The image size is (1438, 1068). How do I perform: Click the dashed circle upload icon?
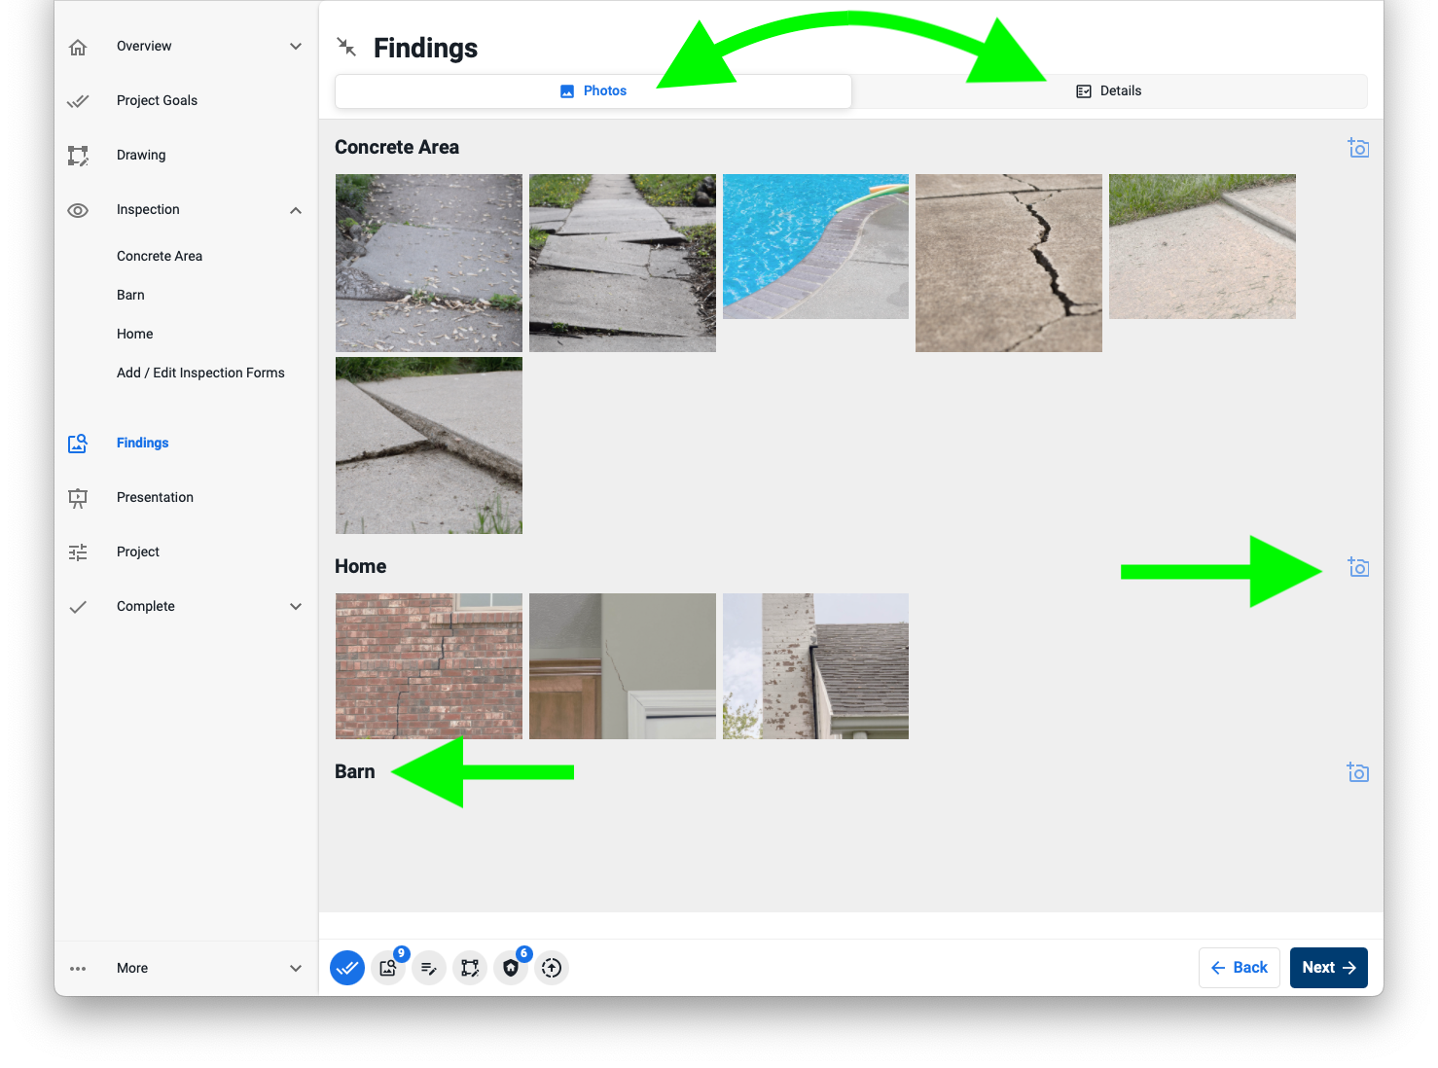[552, 968]
